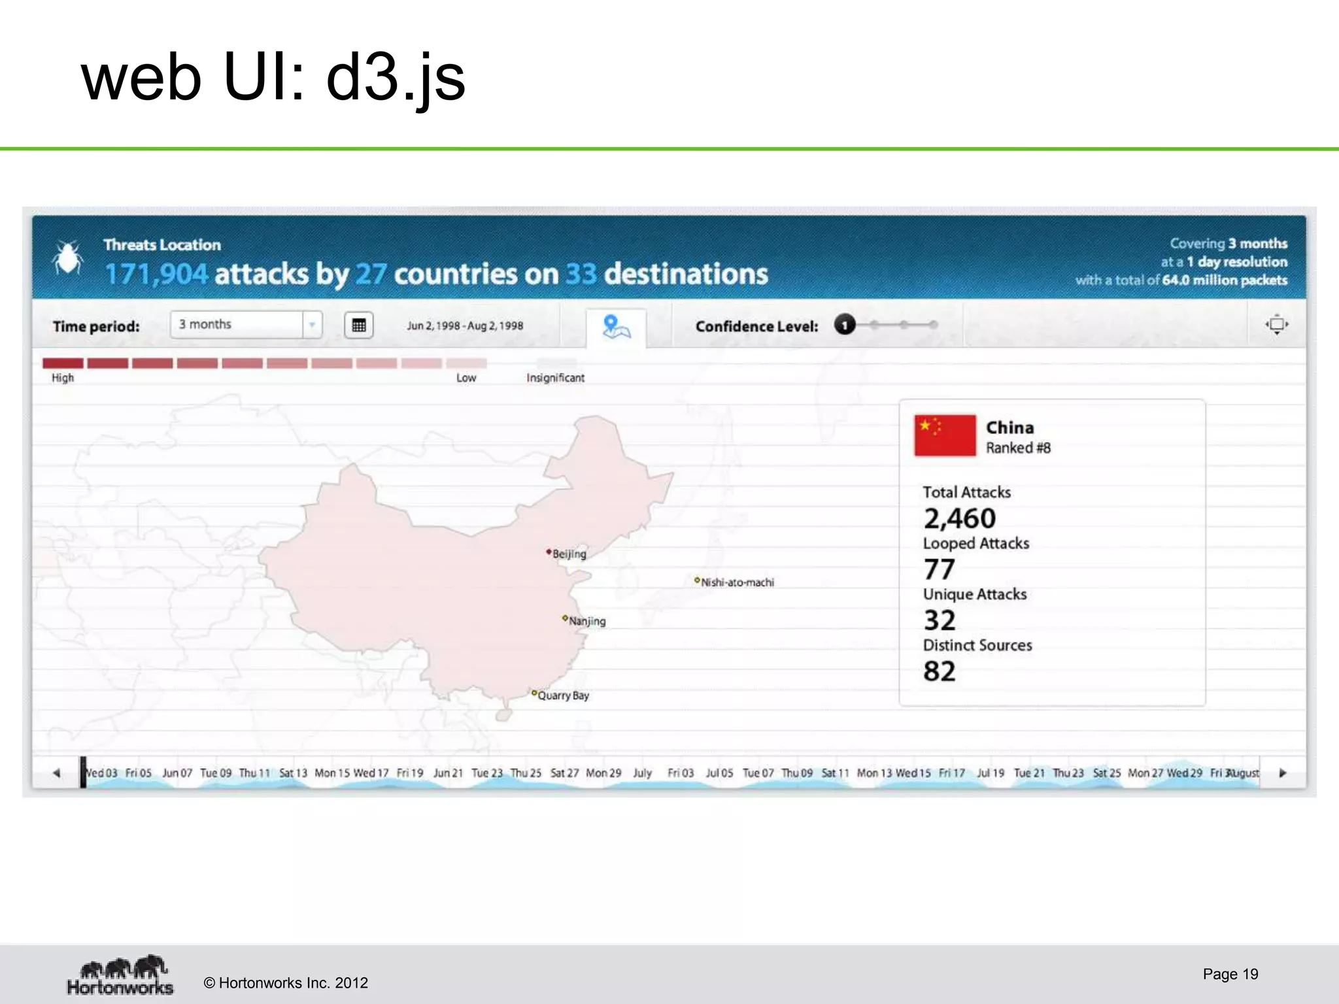
Task: Click Distinct Sources value 82
Action: pos(940,671)
